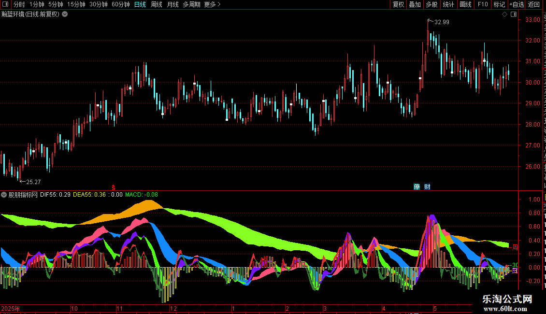This screenshot has width=546, height=314.
Task: Click the 叠加 overlay button
Action: [x=415, y=4]
